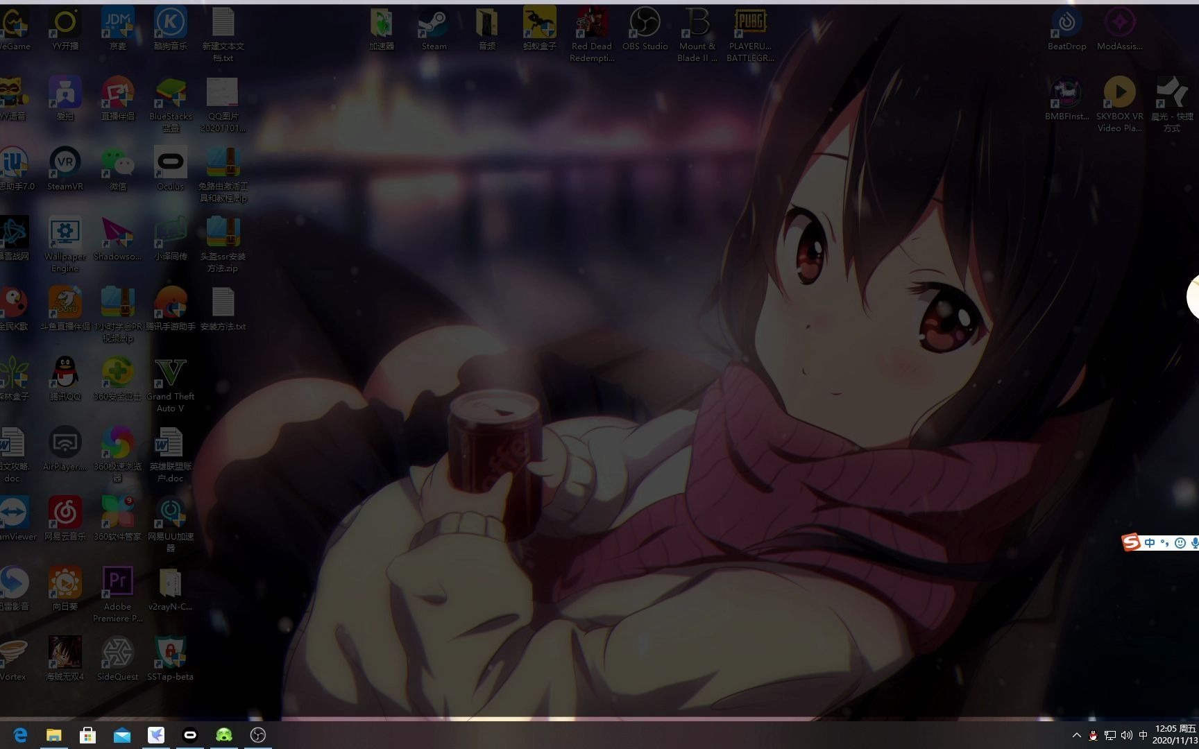The image size is (1199, 749).
Task: Open 斗鱼直播伴侣 desktop icon
Action: tap(65, 309)
